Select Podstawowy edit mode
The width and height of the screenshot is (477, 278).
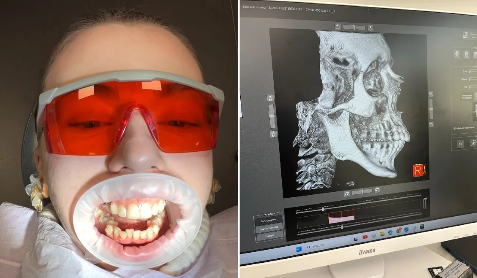[269, 220]
